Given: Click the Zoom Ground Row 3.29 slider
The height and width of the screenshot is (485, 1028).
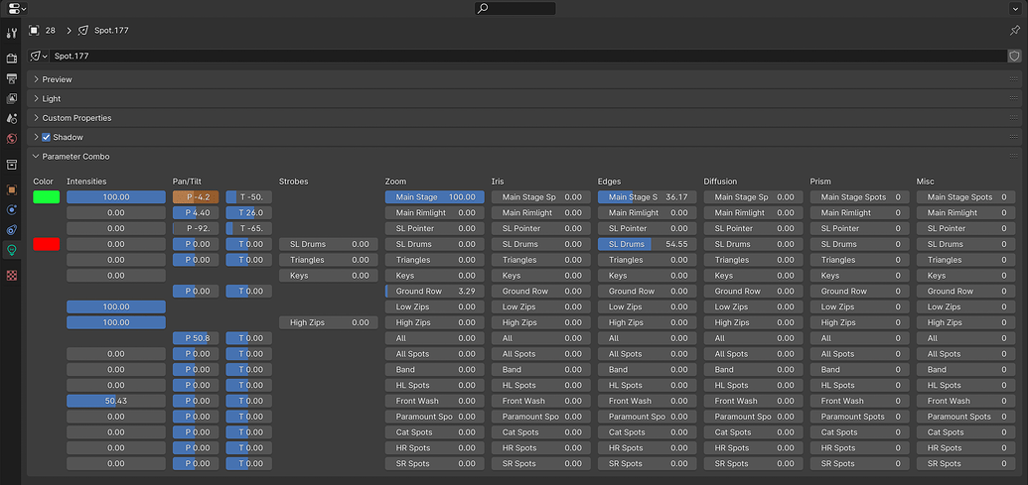Looking at the screenshot, I should 435,292.
